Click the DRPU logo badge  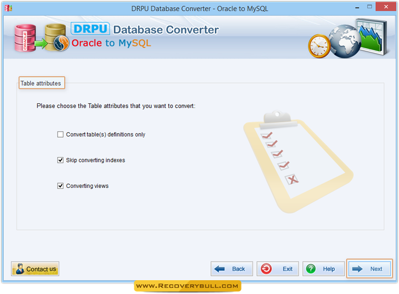90,29
